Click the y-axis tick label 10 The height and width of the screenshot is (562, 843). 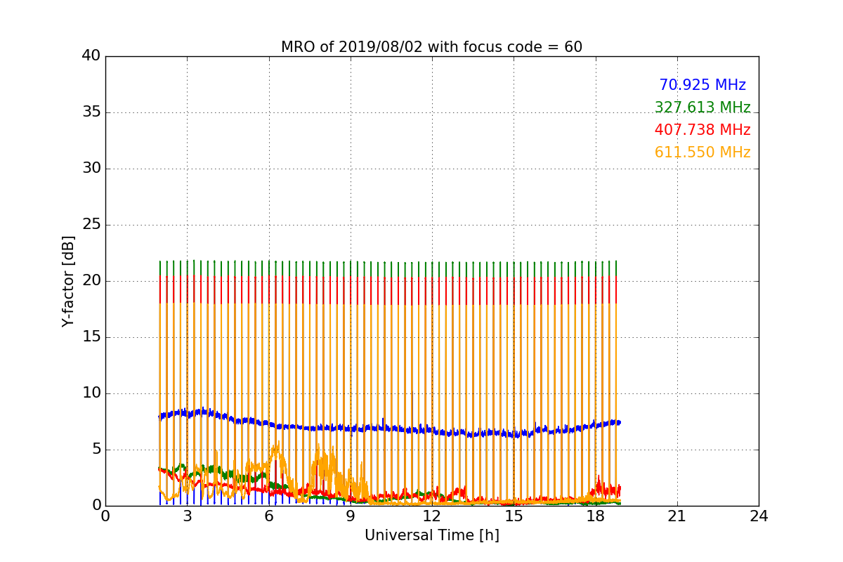click(91, 393)
